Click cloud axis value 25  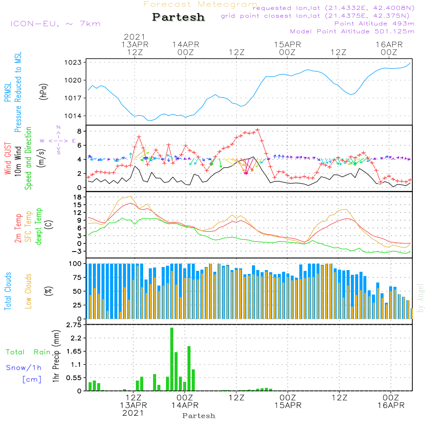pyautogui.click(x=77, y=305)
